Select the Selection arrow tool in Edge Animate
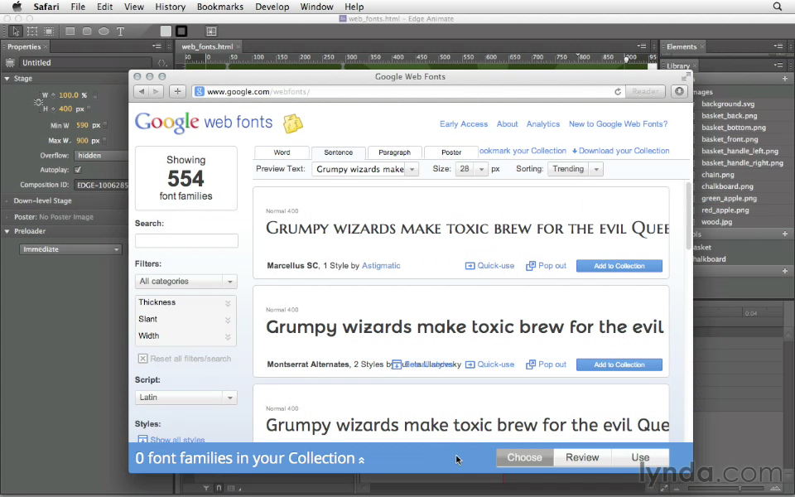Screen dimensions: 795x497 pyautogui.click(x=16, y=31)
